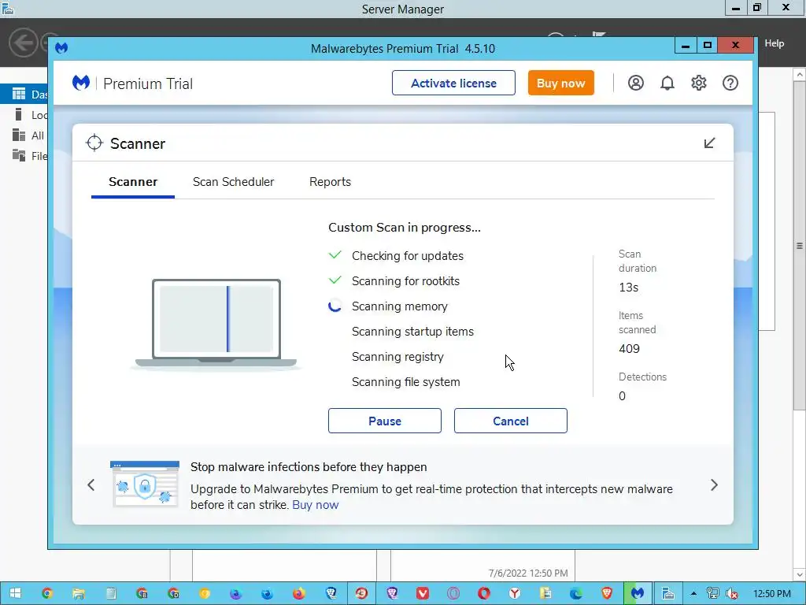Open Google Chrome from the taskbar

pos(47,594)
